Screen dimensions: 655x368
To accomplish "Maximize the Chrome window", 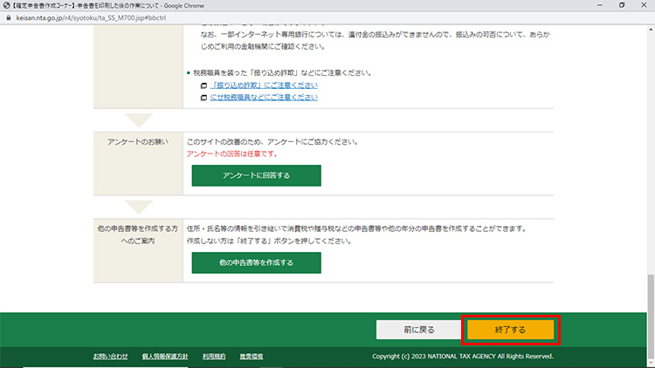I will [x=620, y=4].
